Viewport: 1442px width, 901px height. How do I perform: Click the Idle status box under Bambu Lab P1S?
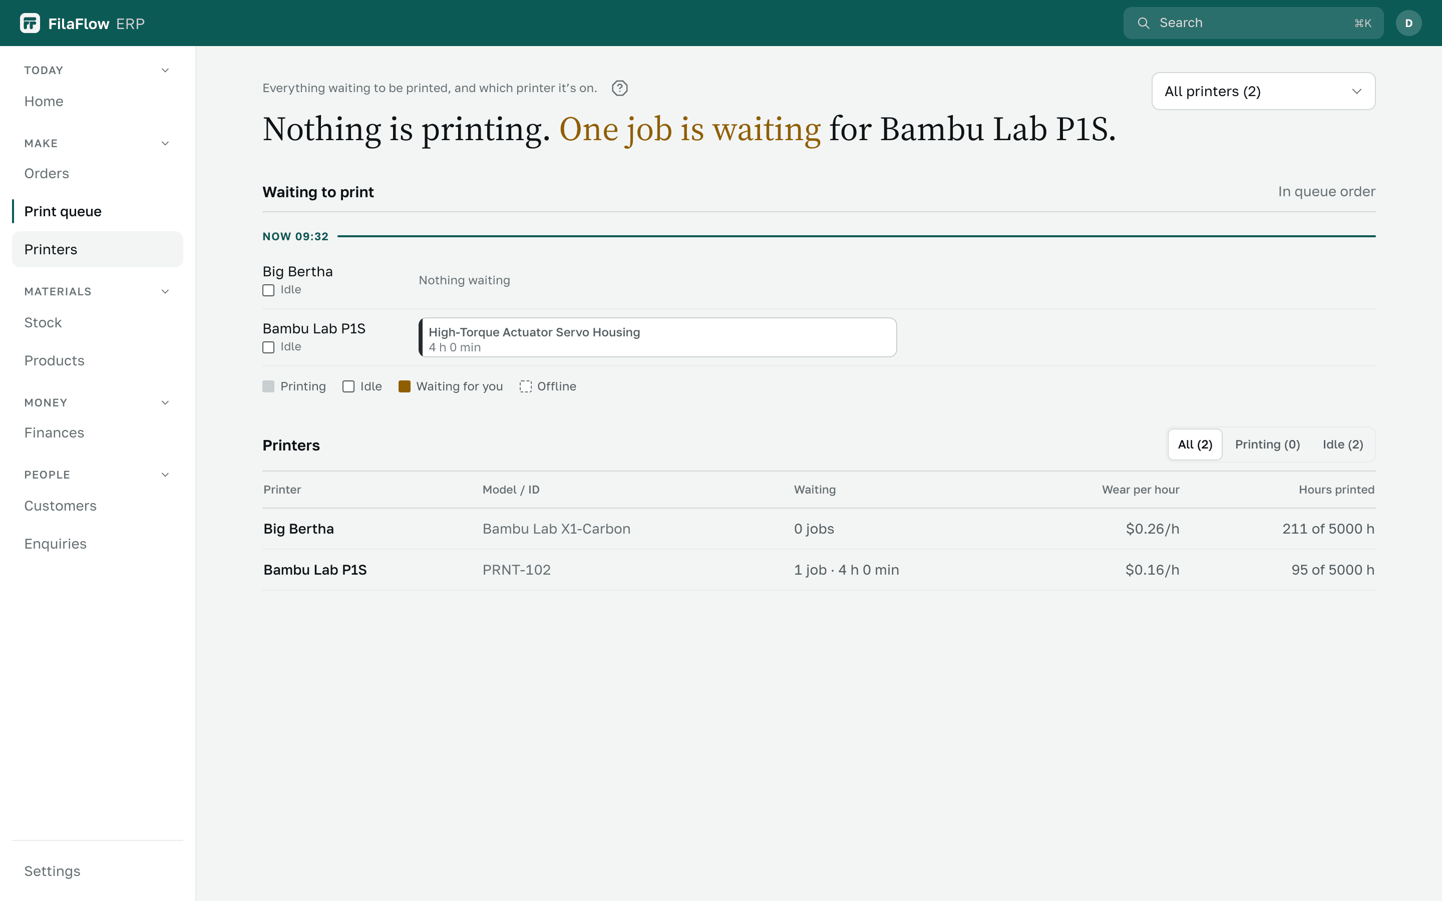click(268, 347)
